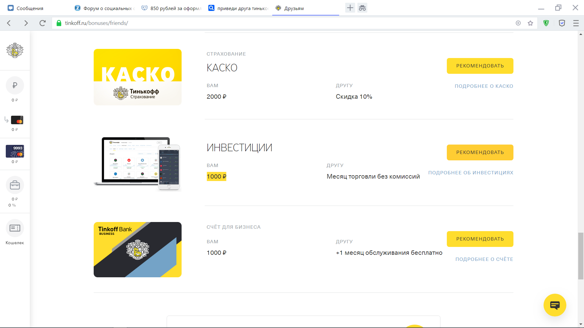Reload the page with the refresh icon
The width and height of the screenshot is (584, 328).
point(43,23)
